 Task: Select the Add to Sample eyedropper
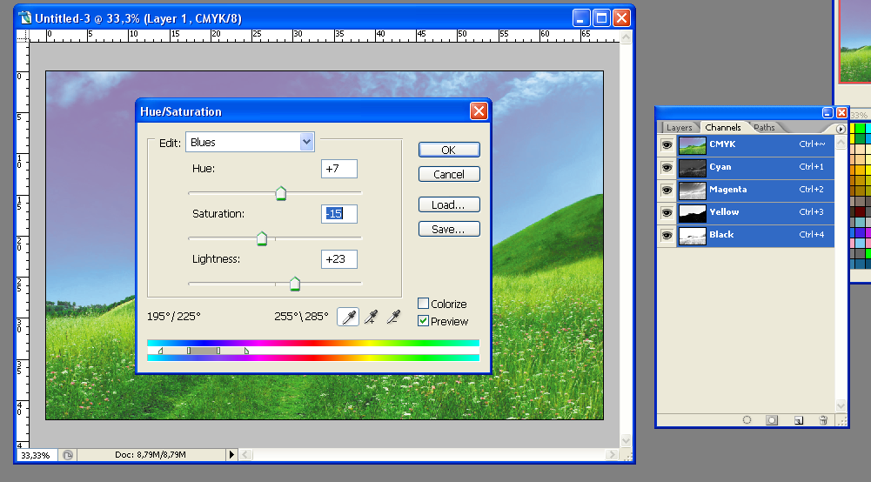coord(371,317)
